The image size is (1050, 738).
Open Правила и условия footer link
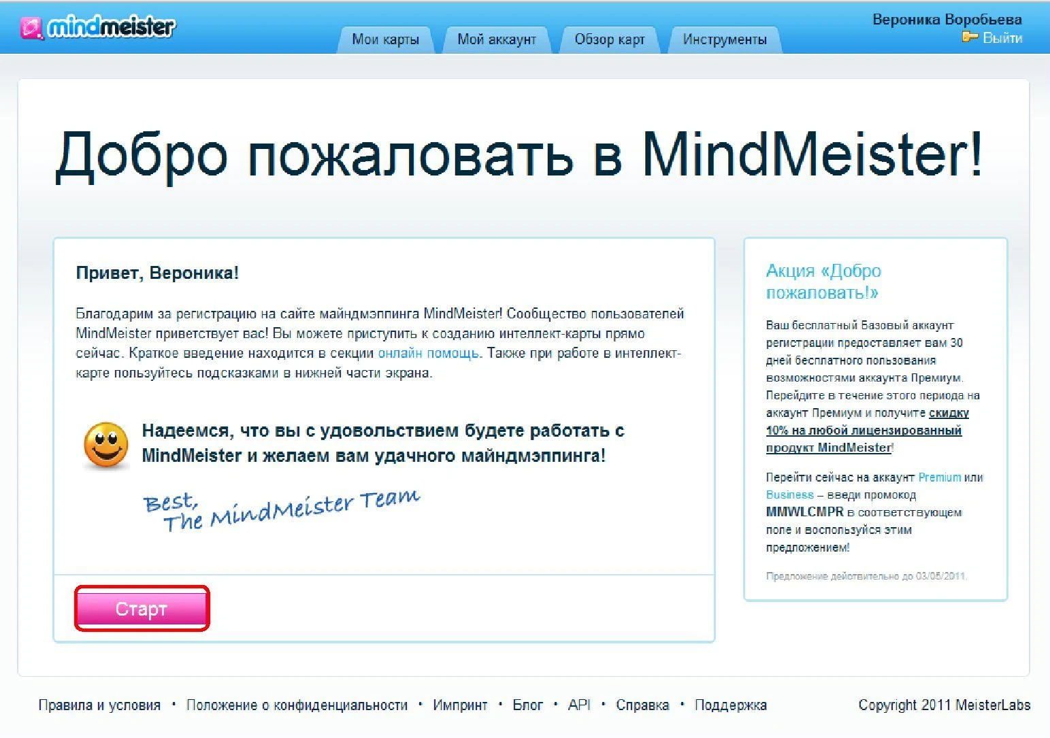[99, 705]
